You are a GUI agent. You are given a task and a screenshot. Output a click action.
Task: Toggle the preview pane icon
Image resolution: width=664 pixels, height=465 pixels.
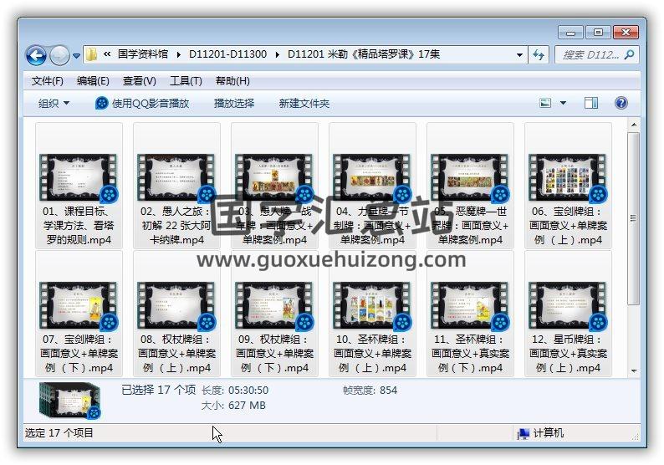[590, 103]
